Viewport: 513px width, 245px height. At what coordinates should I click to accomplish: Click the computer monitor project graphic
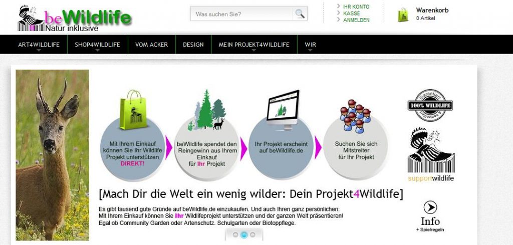coord(283,106)
